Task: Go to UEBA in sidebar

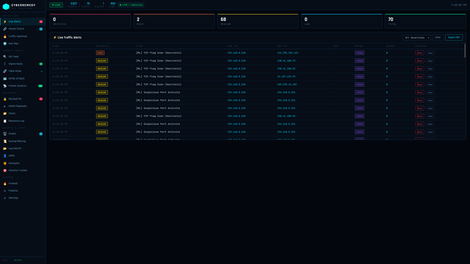Action: tap(23, 156)
